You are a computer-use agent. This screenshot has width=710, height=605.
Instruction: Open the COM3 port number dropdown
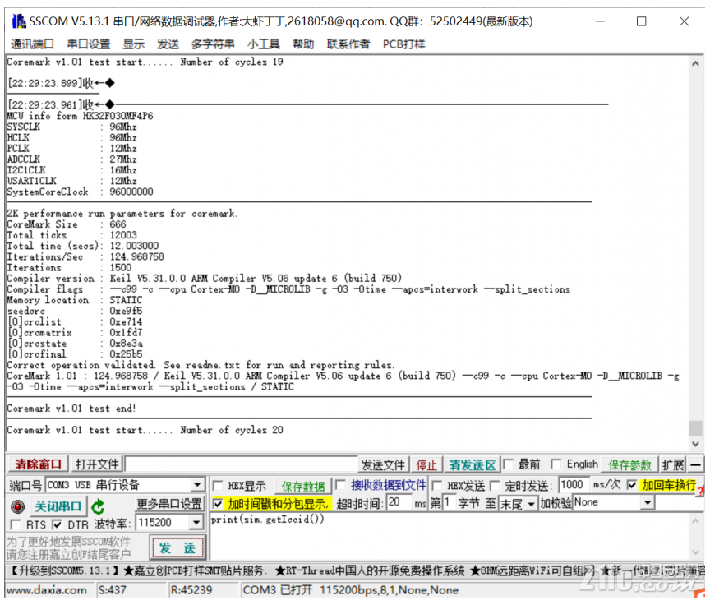pos(196,484)
